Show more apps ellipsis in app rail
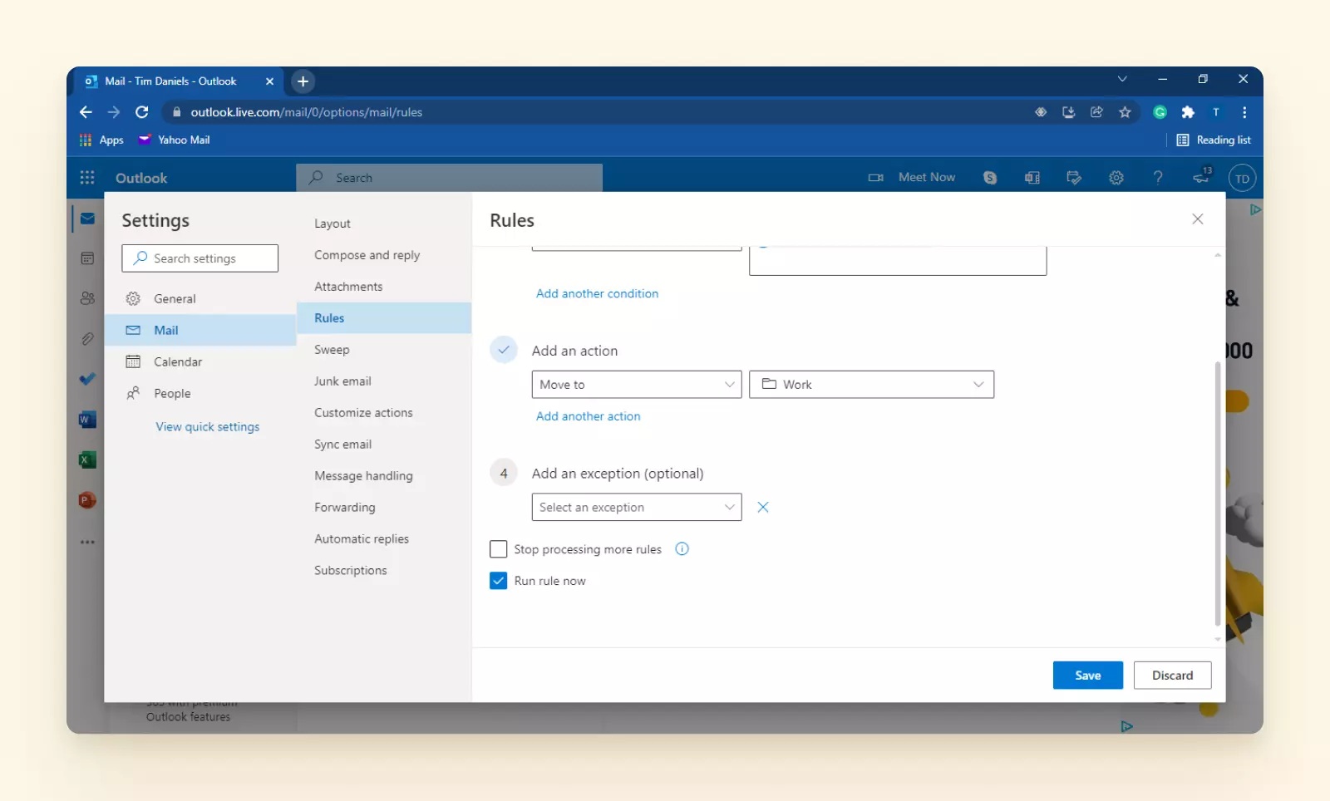 tap(87, 542)
